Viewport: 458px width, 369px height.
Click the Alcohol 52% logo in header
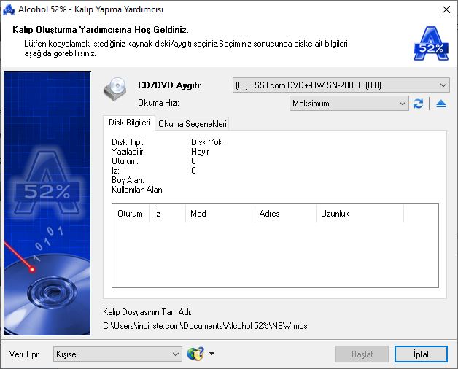[x=431, y=44]
